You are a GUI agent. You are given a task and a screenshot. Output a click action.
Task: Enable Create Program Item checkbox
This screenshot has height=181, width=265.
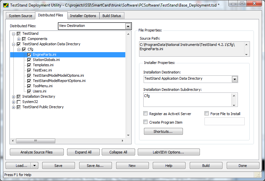[145, 122]
